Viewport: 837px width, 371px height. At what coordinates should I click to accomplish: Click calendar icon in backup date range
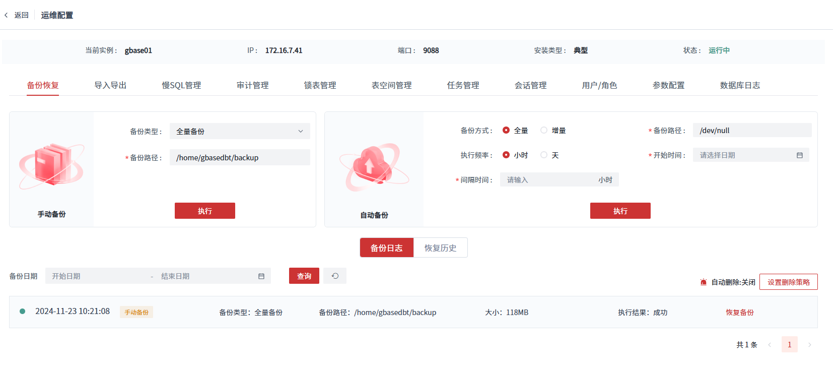click(261, 276)
